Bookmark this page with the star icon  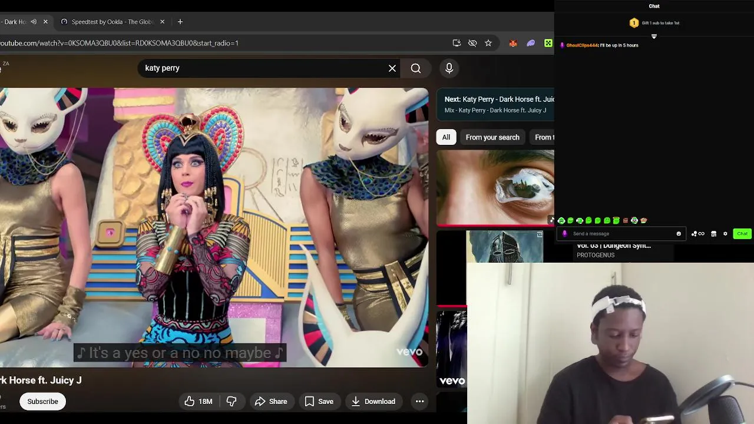[x=488, y=43]
